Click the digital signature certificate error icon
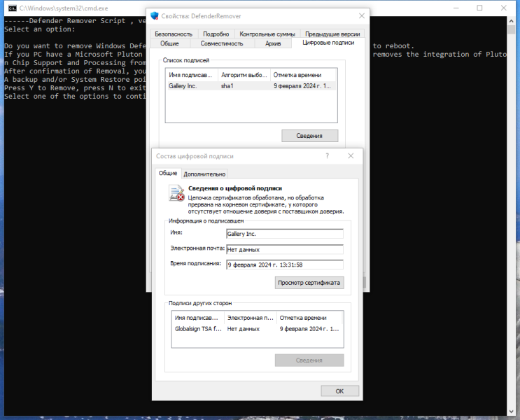520x420 pixels. 176,193
